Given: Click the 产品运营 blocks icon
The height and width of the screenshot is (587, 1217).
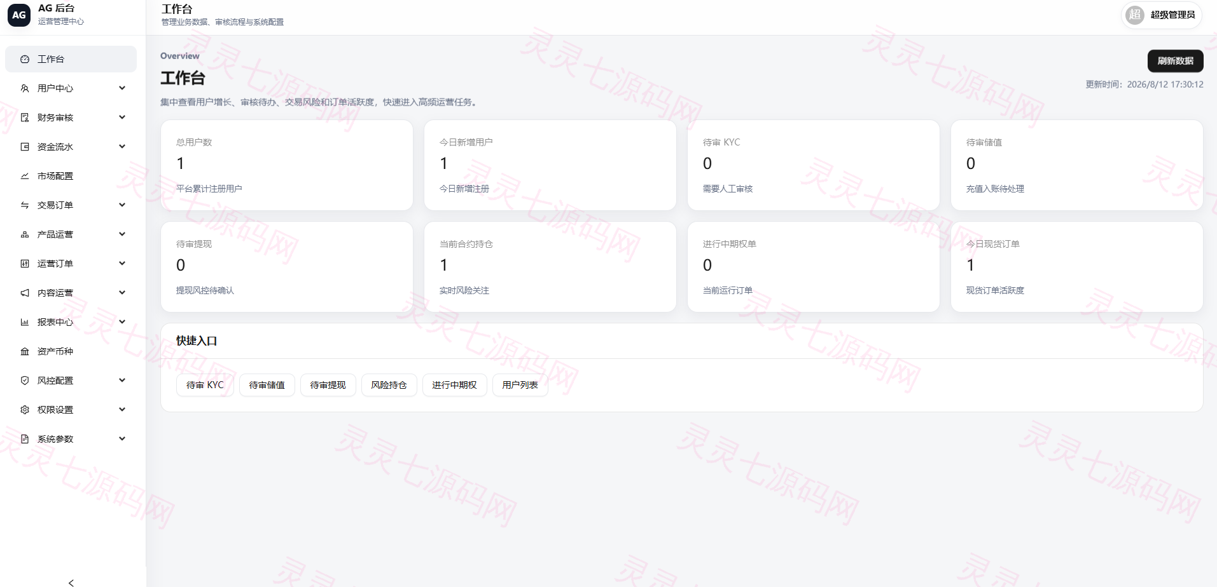Looking at the screenshot, I should pos(25,234).
